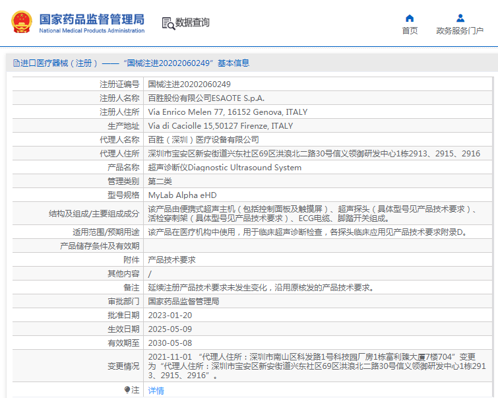
Task: Click the 数据查询 heading text
Action: [x=192, y=22]
